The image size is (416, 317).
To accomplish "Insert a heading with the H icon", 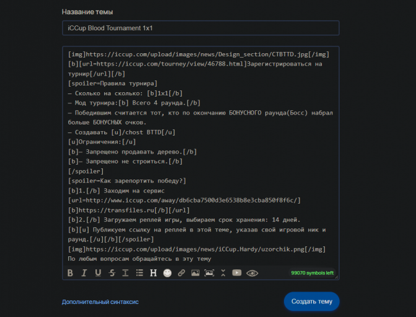I will [x=153, y=273].
